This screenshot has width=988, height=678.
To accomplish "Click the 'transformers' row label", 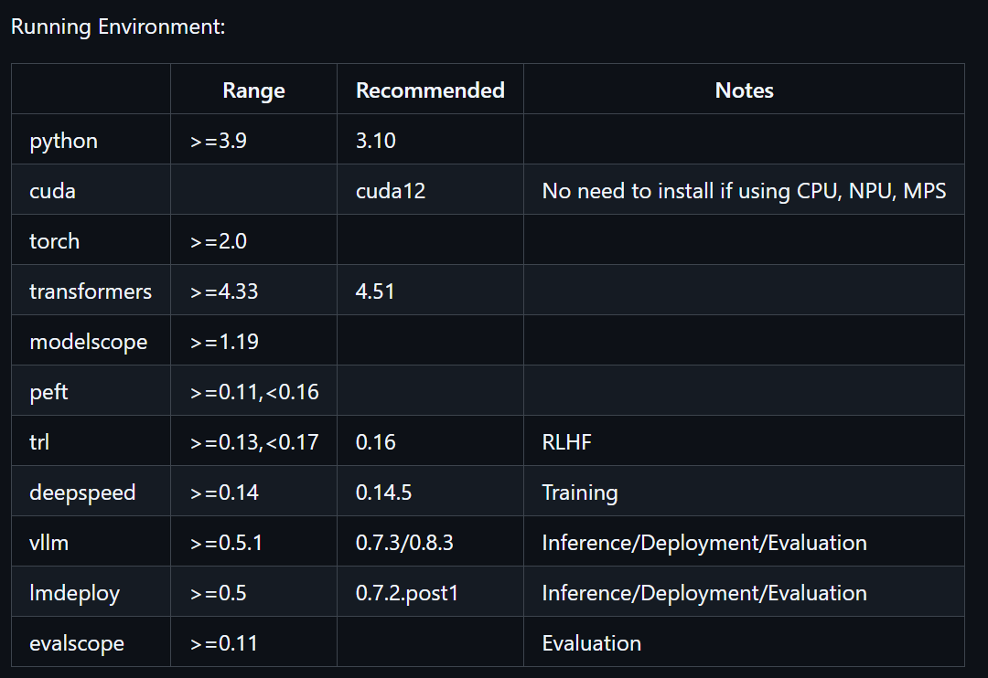I will 91,291.
